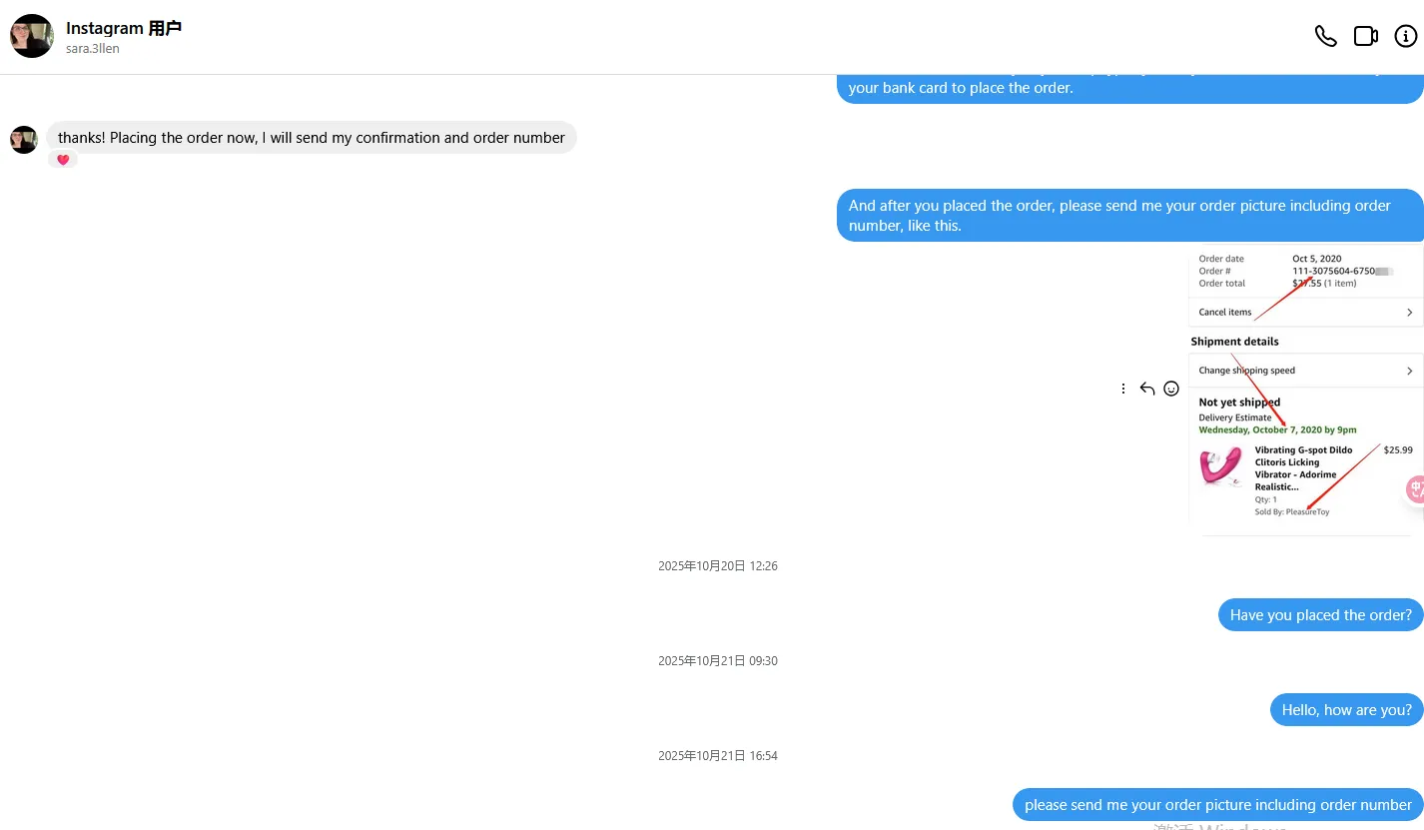The width and height of the screenshot is (1424, 830).
Task: Click the heart reaction under thanks message
Action: [x=63, y=160]
